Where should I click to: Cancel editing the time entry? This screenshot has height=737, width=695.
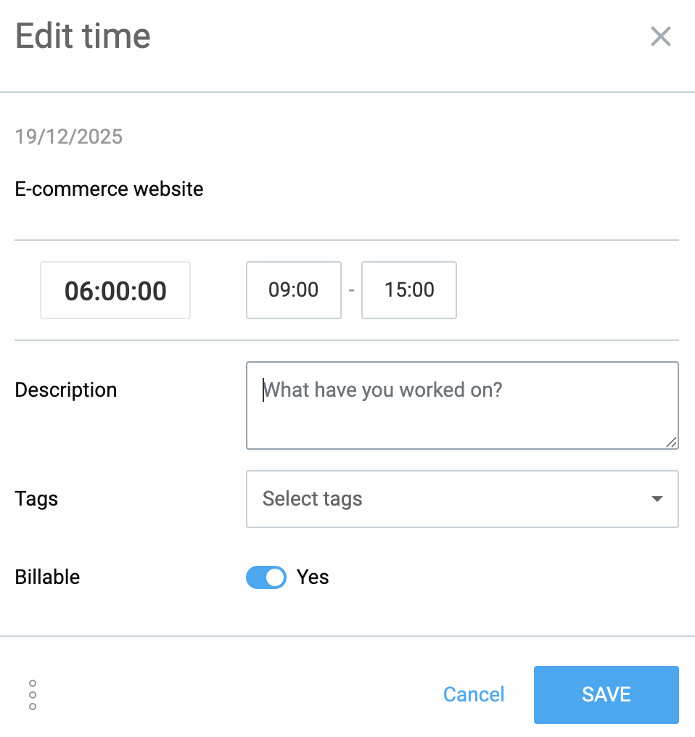coord(473,694)
